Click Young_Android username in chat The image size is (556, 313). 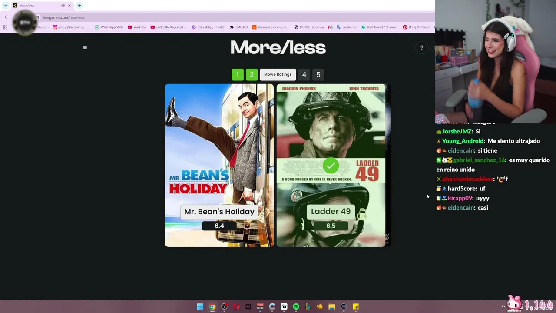pyautogui.click(x=463, y=141)
